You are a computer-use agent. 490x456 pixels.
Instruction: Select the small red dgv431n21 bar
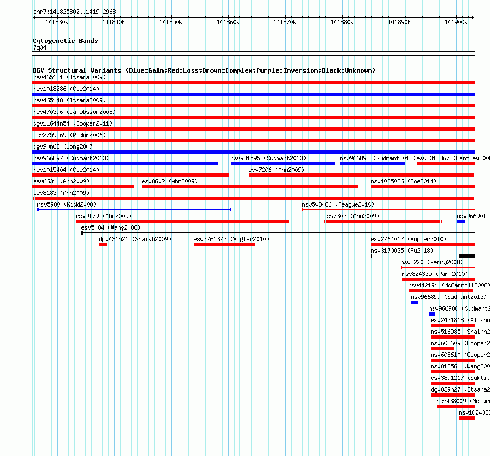pos(103,245)
